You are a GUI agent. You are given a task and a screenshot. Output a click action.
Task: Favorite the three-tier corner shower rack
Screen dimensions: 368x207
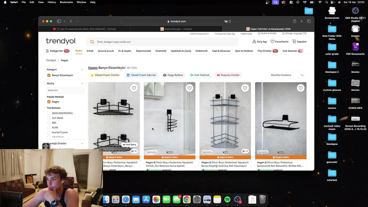tap(245, 88)
